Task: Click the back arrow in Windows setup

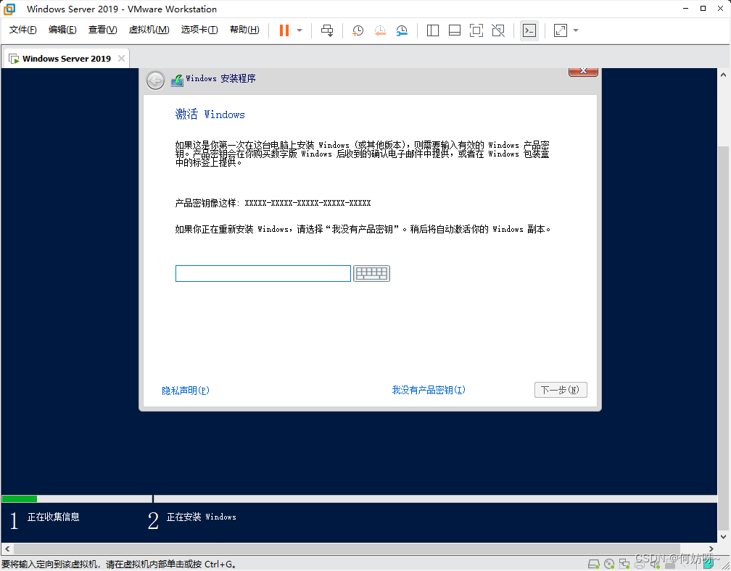Action: 155,80
